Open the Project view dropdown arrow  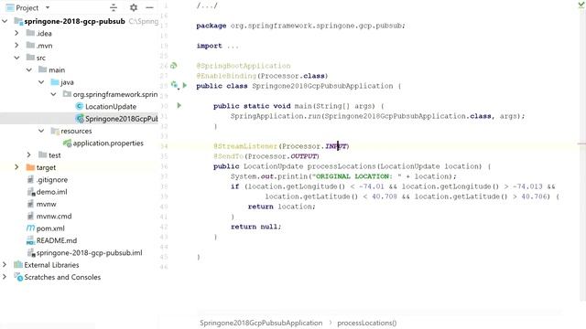point(48,7)
